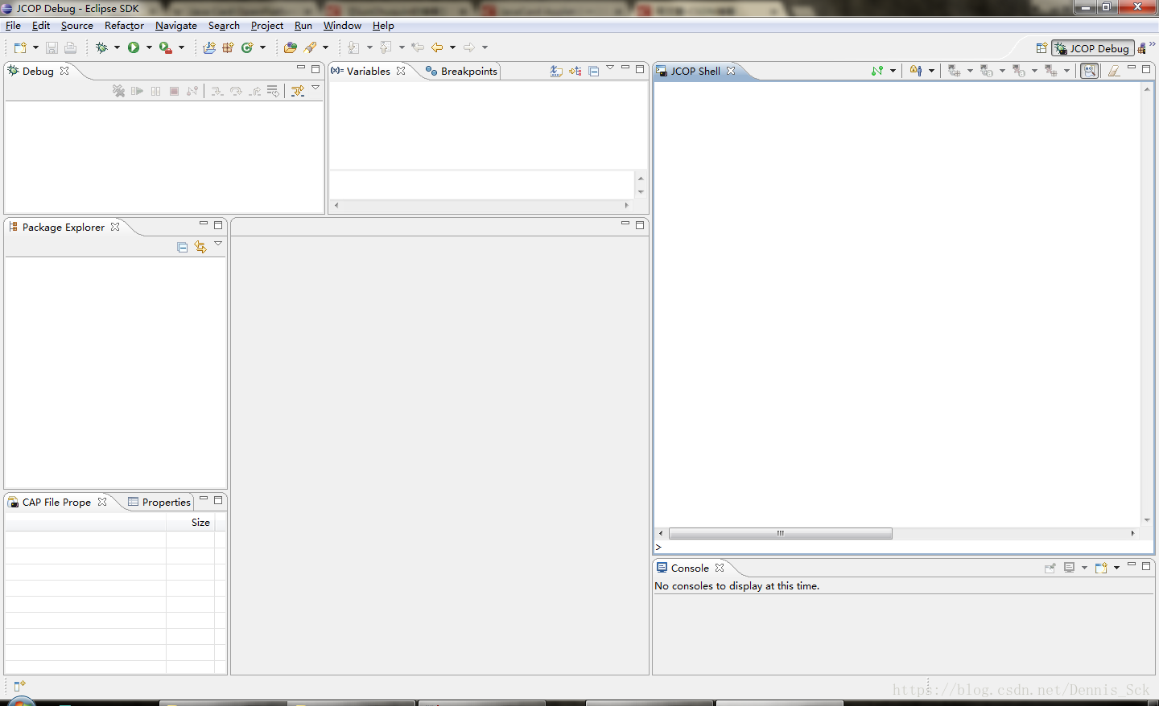Click the Previous Annotation toolbar icon

(386, 48)
